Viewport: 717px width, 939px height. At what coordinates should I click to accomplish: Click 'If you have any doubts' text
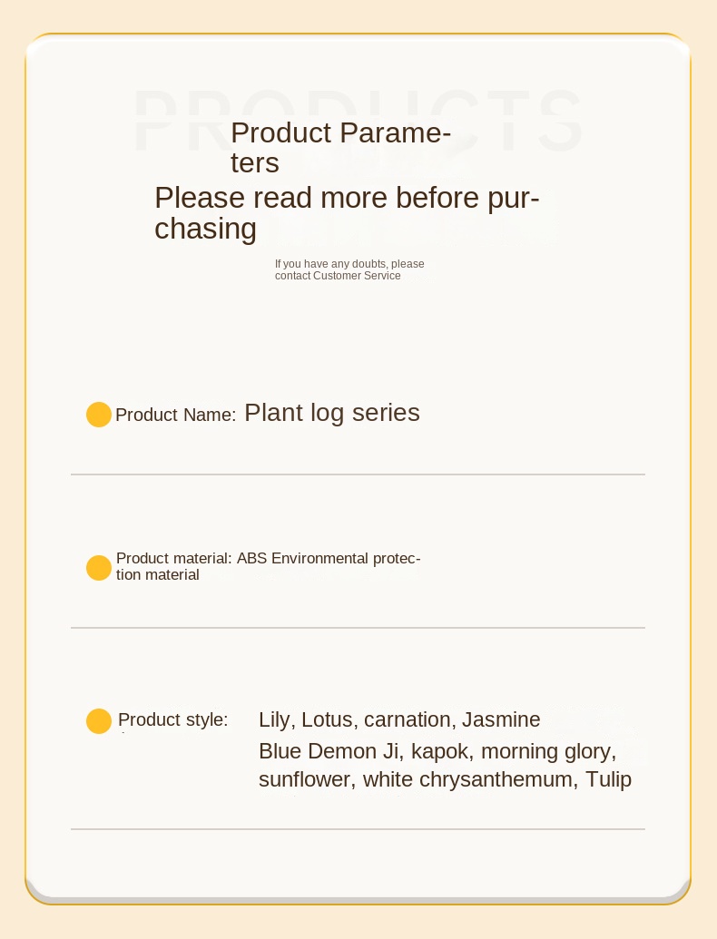point(349,264)
